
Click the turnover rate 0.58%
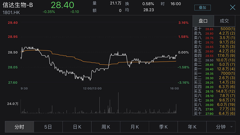148,4
